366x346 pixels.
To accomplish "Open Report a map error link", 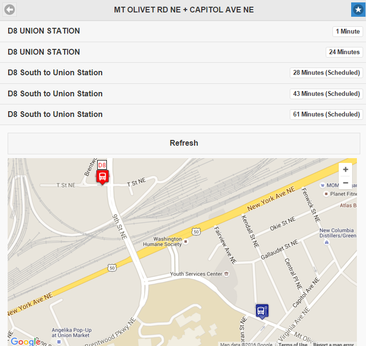I will pyautogui.click(x=333, y=345).
